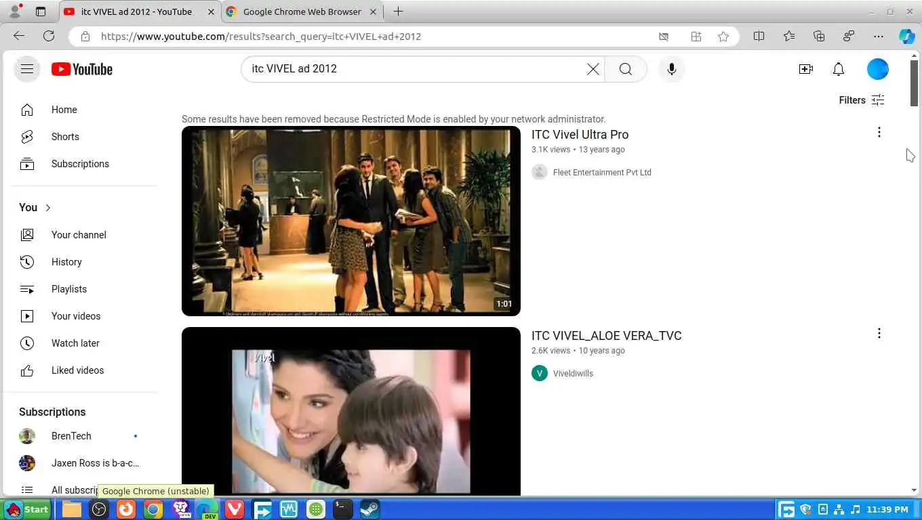Open options menu for ITC Vivel Ultra Pro
This screenshot has height=520, width=922.
pos(879,132)
